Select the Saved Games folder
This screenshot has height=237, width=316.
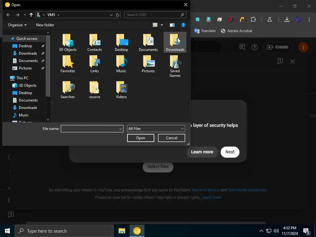pos(175,66)
